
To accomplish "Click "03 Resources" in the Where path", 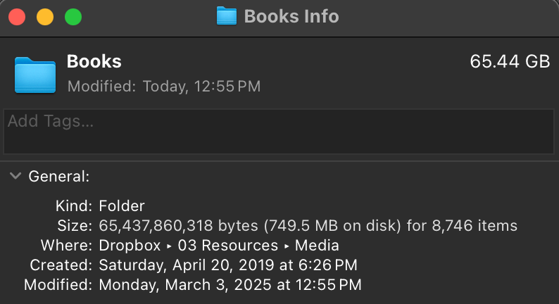I will click(227, 246).
